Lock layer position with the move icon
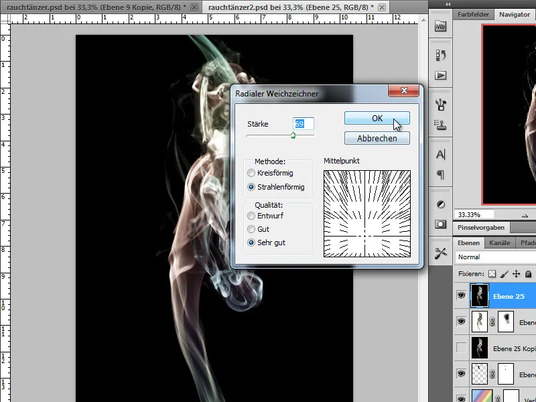 tap(516, 274)
